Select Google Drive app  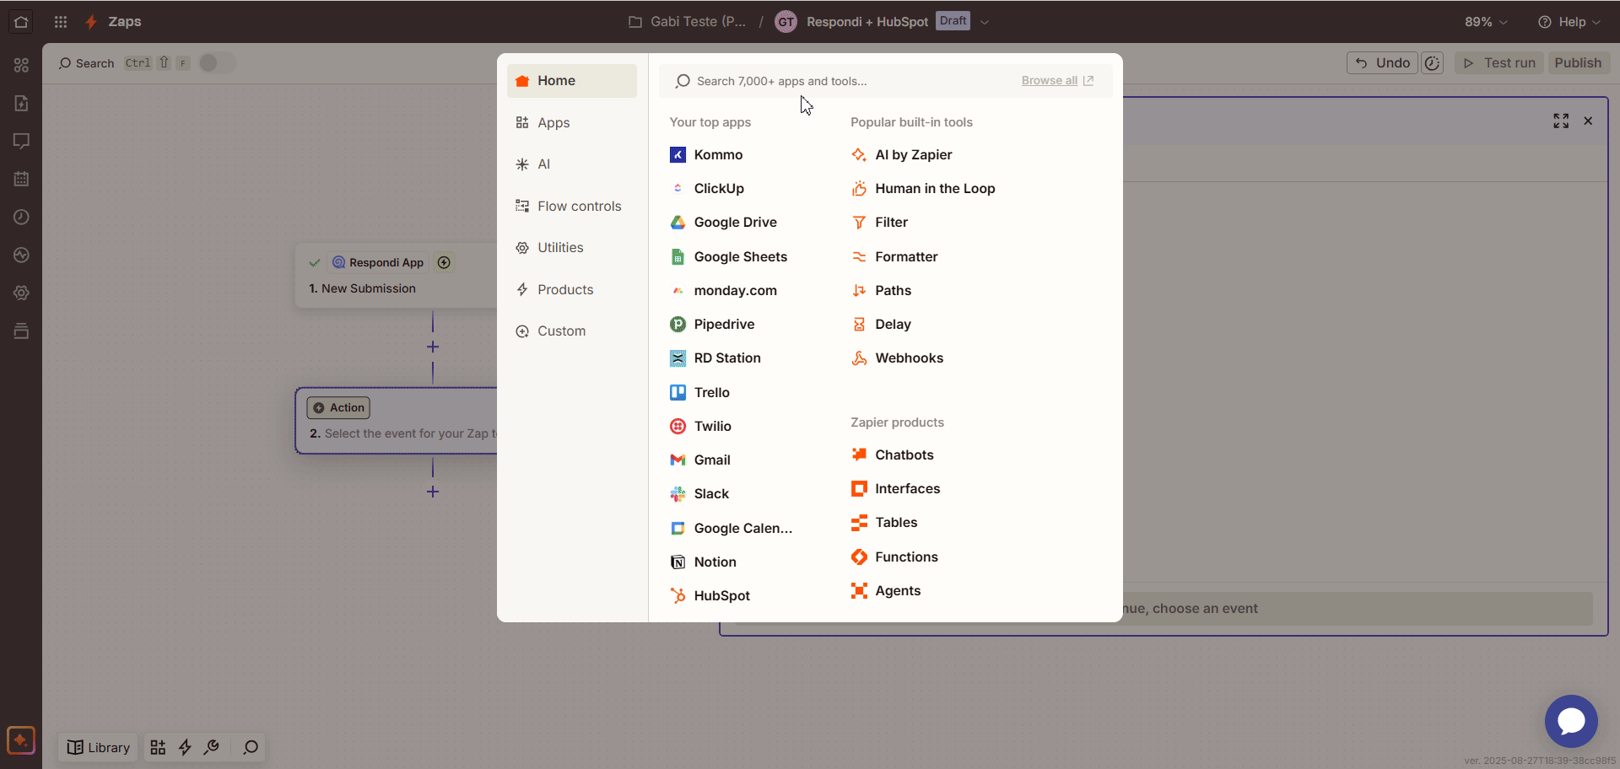coord(723,223)
